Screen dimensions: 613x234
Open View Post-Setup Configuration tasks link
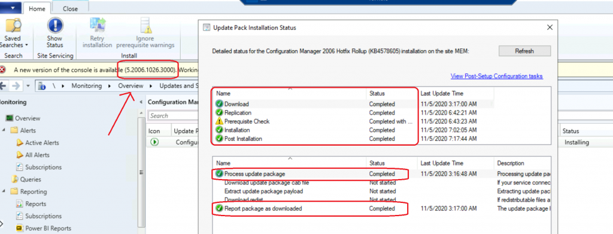[496, 76]
